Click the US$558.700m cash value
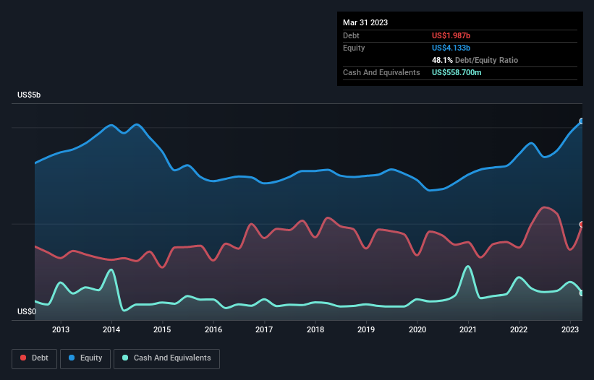 click(457, 72)
